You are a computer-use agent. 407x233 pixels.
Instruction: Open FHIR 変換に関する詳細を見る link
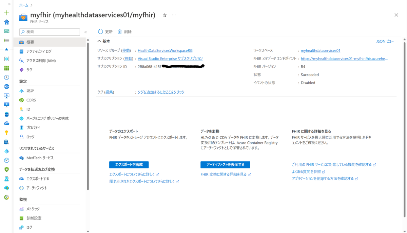(x=226, y=174)
